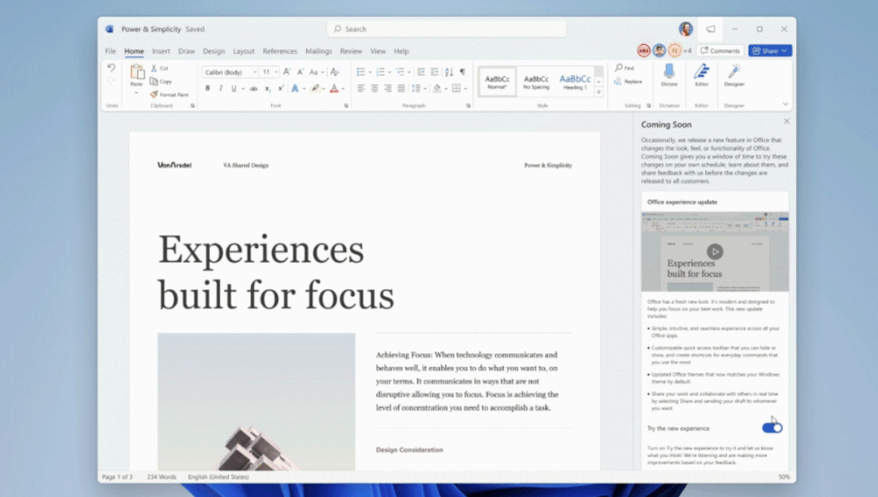Apply the No Spacing style
The image size is (878, 497).
point(536,82)
